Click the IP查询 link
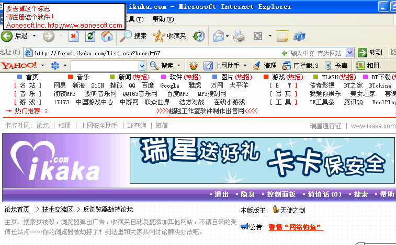The image size is (396, 245). pos(137,126)
